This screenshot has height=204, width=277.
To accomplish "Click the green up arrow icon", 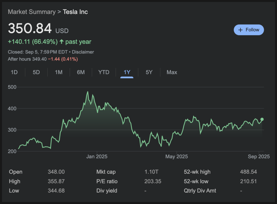I will [x=61, y=42].
